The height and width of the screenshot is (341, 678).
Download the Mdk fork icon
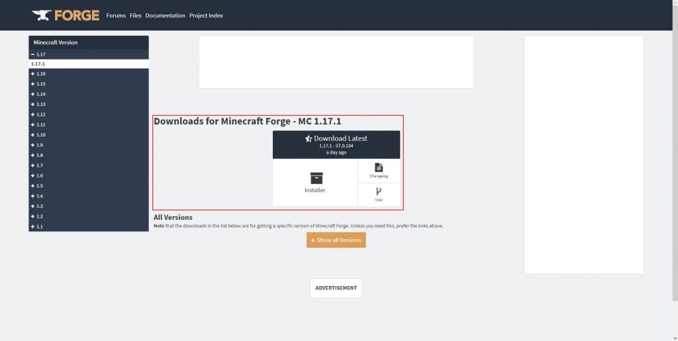pyautogui.click(x=379, y=191)
